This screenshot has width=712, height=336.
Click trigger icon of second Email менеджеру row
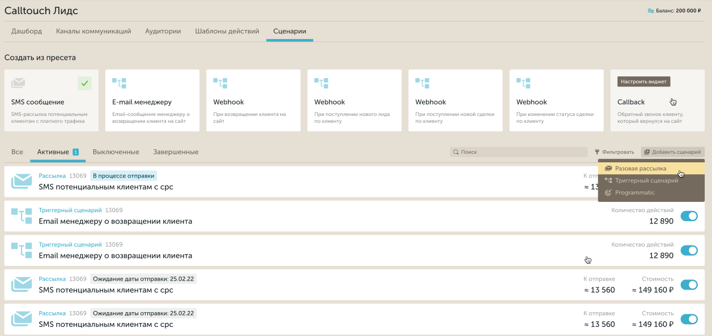pyautogui.click(x=22, y=250)
